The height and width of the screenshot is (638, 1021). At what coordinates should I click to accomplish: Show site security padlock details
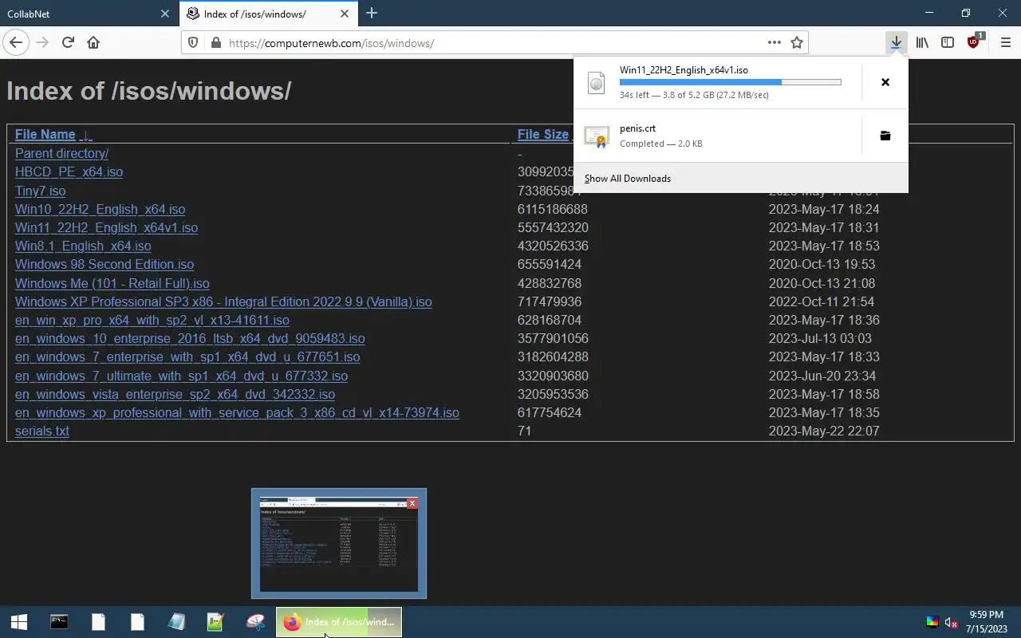[215, 43]
